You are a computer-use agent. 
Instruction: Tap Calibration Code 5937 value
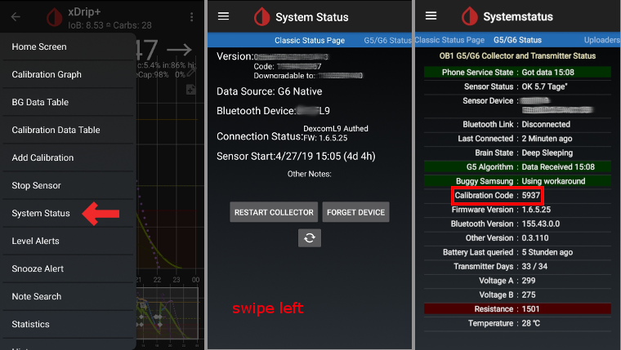tap(530, 195)
